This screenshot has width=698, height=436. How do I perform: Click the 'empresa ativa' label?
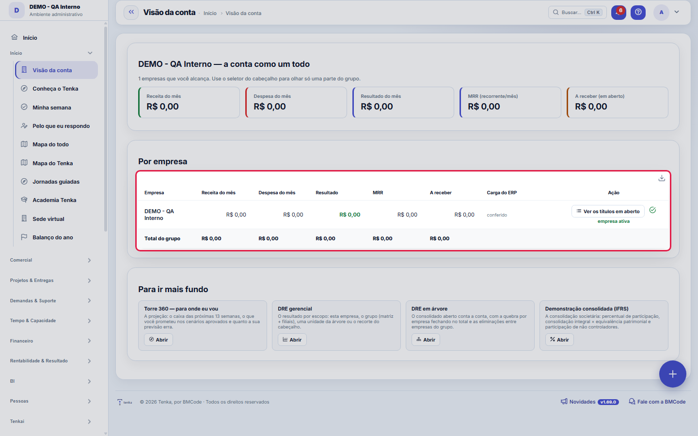pyautogui.click(x=614, y=221)
